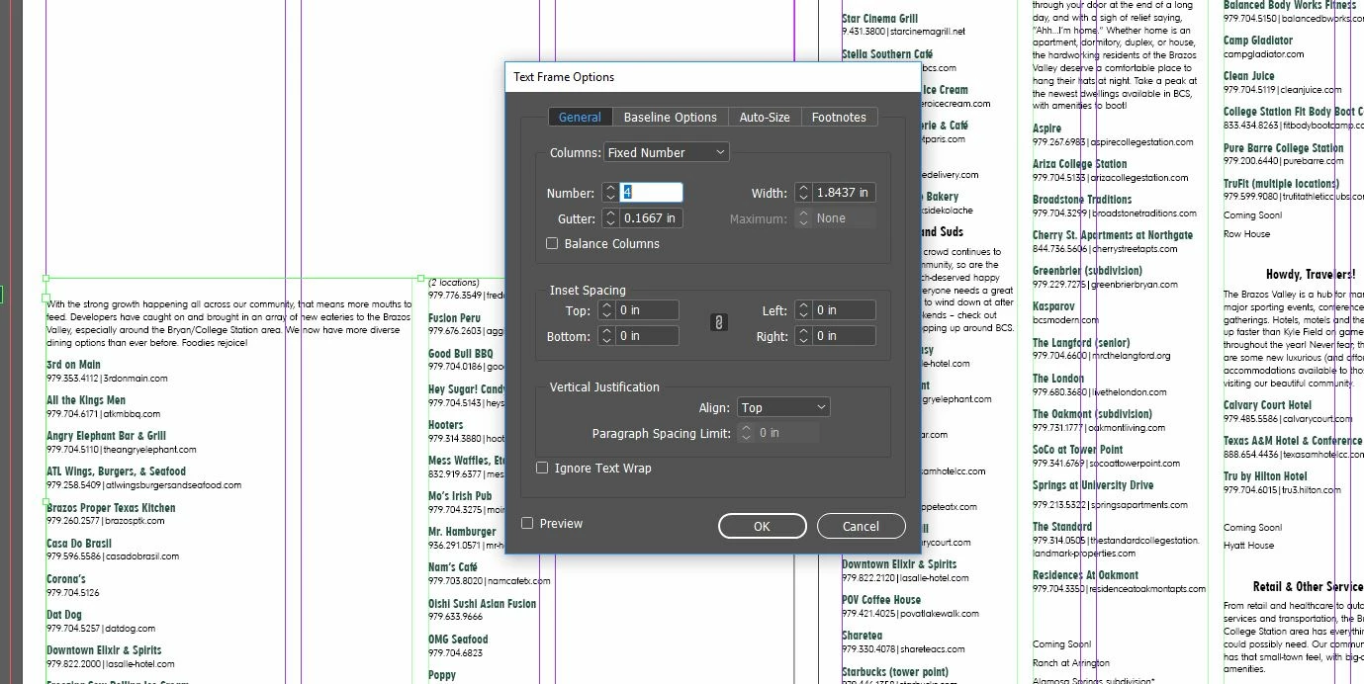Click 'The London' listing heading
Screen dimensions: 1364x684
(x=1058, y=379)
